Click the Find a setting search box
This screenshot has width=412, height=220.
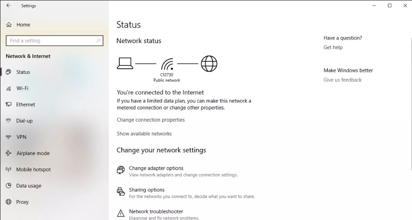point(55,41)
